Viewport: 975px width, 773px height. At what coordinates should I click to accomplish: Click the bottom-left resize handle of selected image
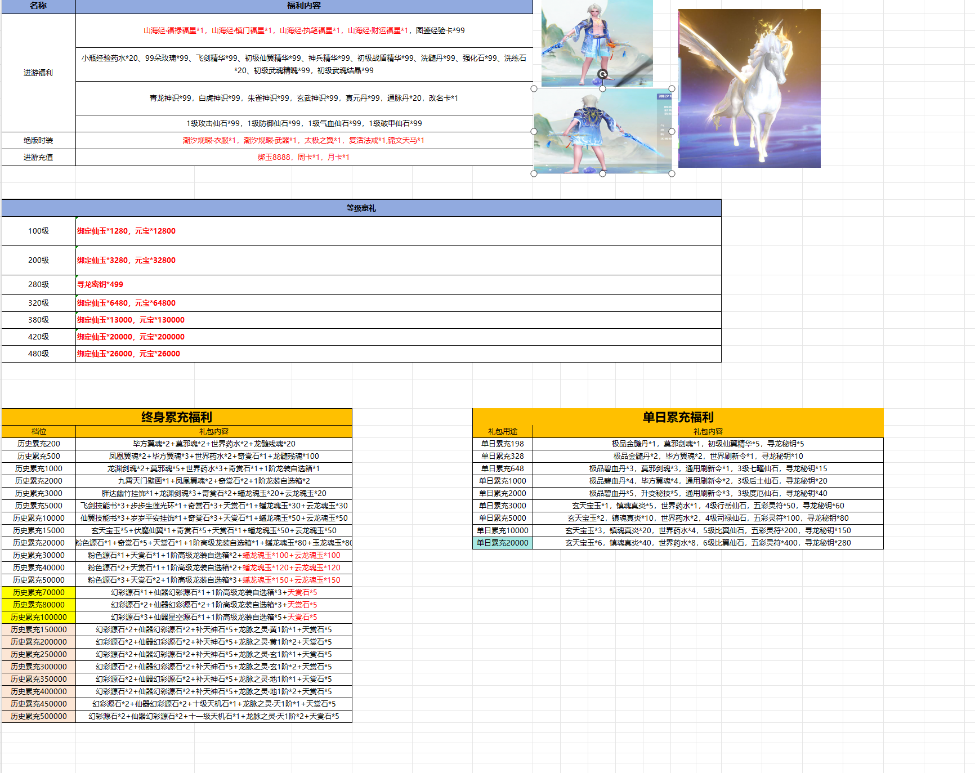pyautogui.click(x=534, y=173)
